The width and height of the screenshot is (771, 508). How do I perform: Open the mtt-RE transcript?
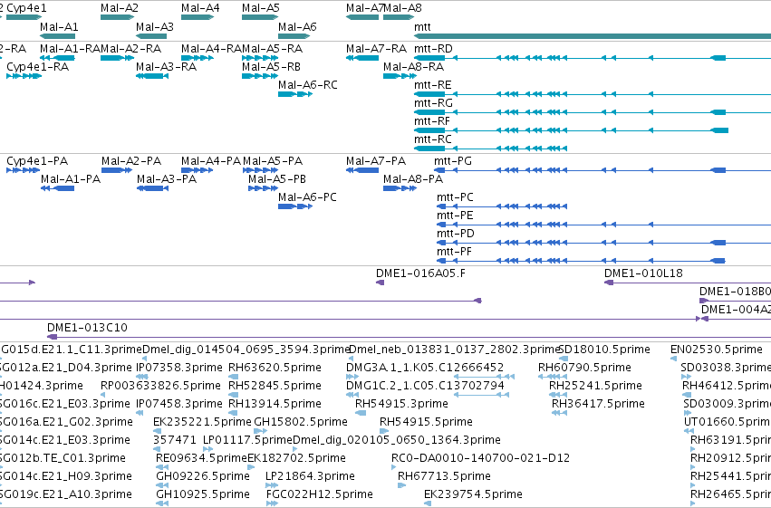[593, 94]
